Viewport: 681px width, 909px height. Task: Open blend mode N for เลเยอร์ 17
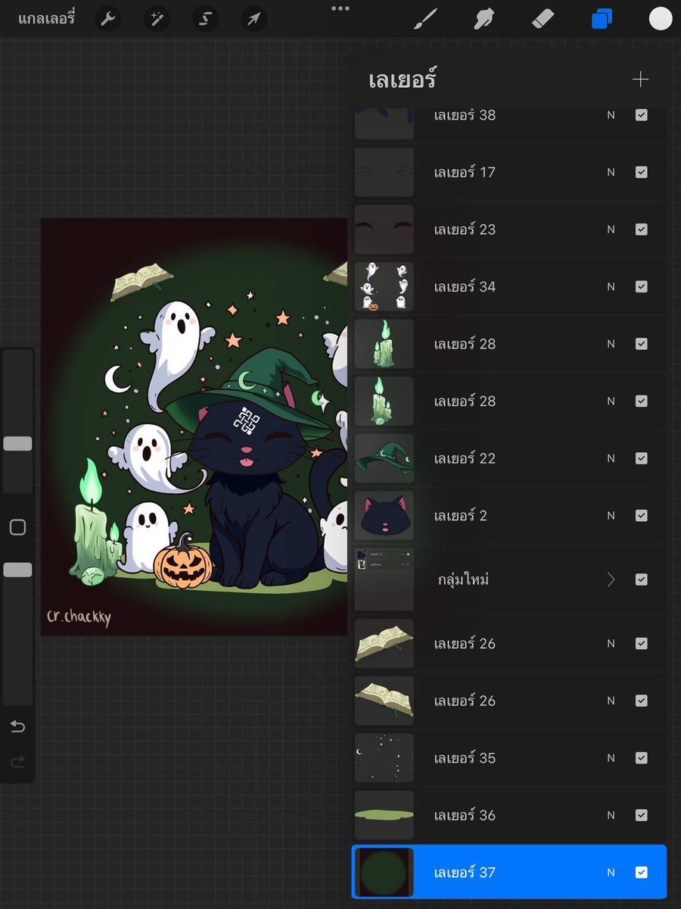tap(611, 173)
